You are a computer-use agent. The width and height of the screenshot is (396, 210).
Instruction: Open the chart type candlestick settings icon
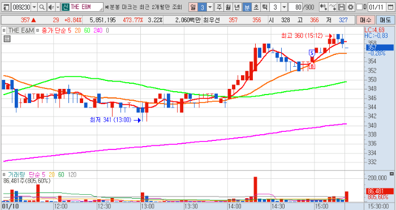[323, 7]
